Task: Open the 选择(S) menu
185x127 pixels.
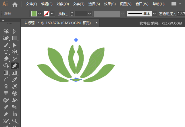Action: tap(94, 4)
